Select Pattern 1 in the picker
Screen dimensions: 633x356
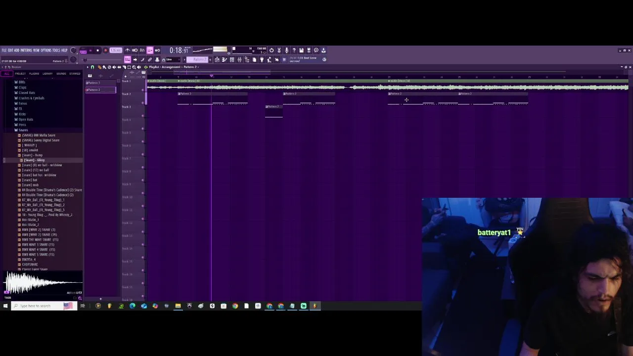pos(100,83)
